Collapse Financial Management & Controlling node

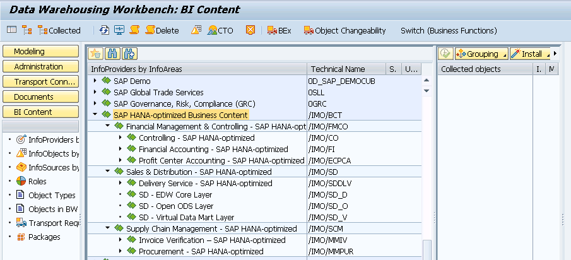click(107, 126)
